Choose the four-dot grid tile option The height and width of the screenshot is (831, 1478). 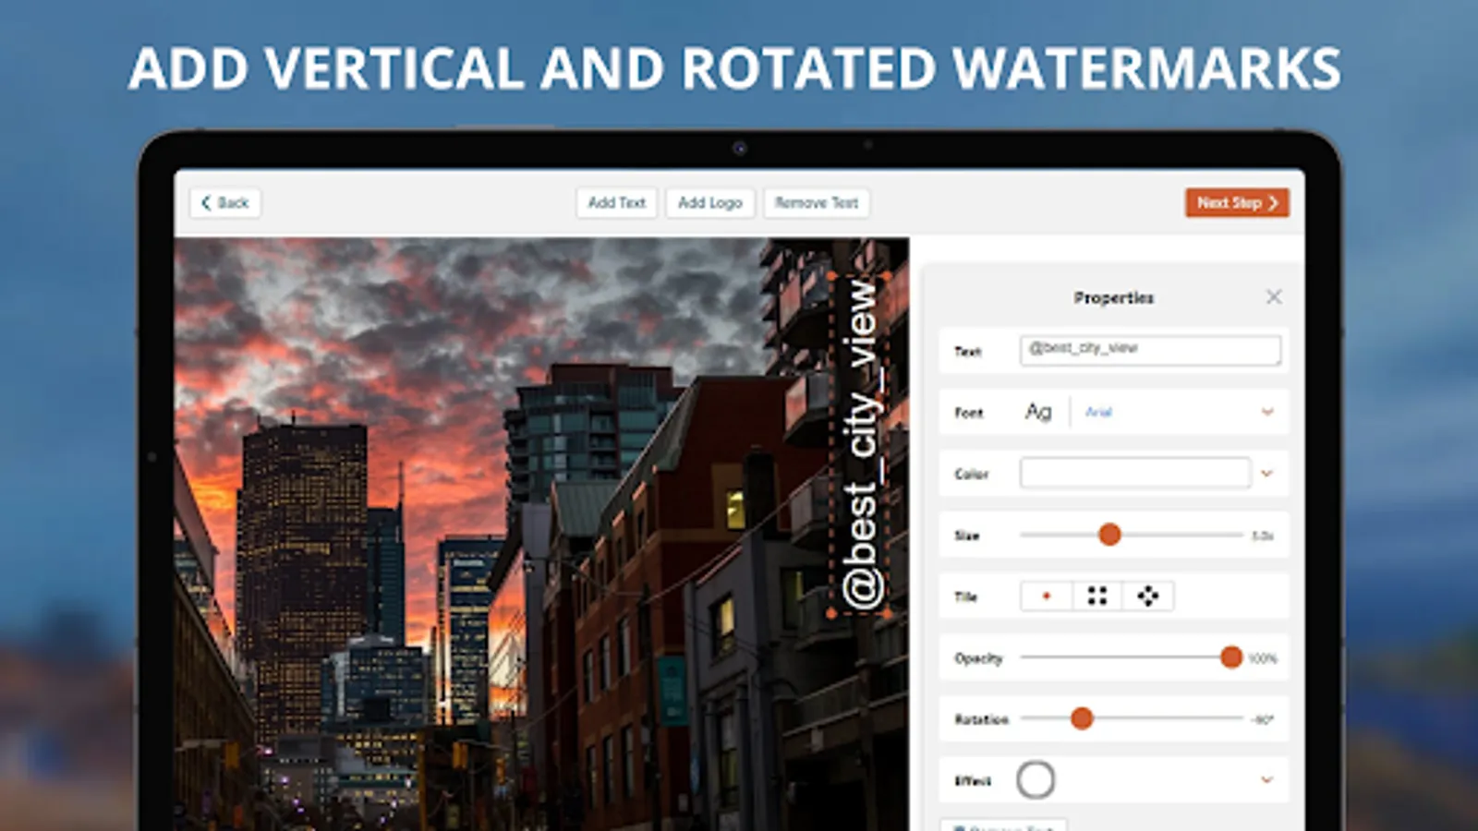click(1097, 596)
